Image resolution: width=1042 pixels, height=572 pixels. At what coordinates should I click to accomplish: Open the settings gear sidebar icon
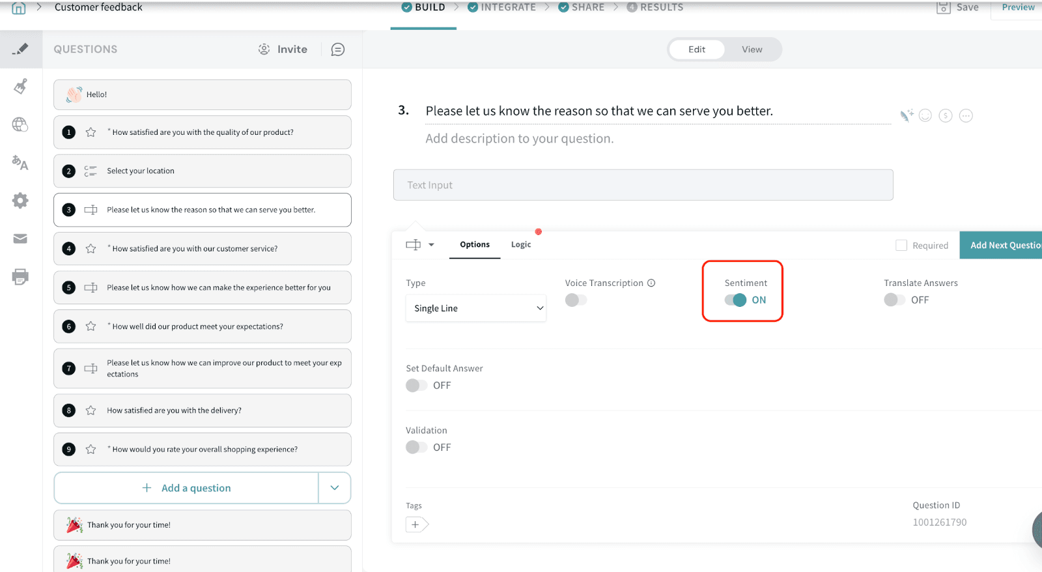tap(20, 201)
